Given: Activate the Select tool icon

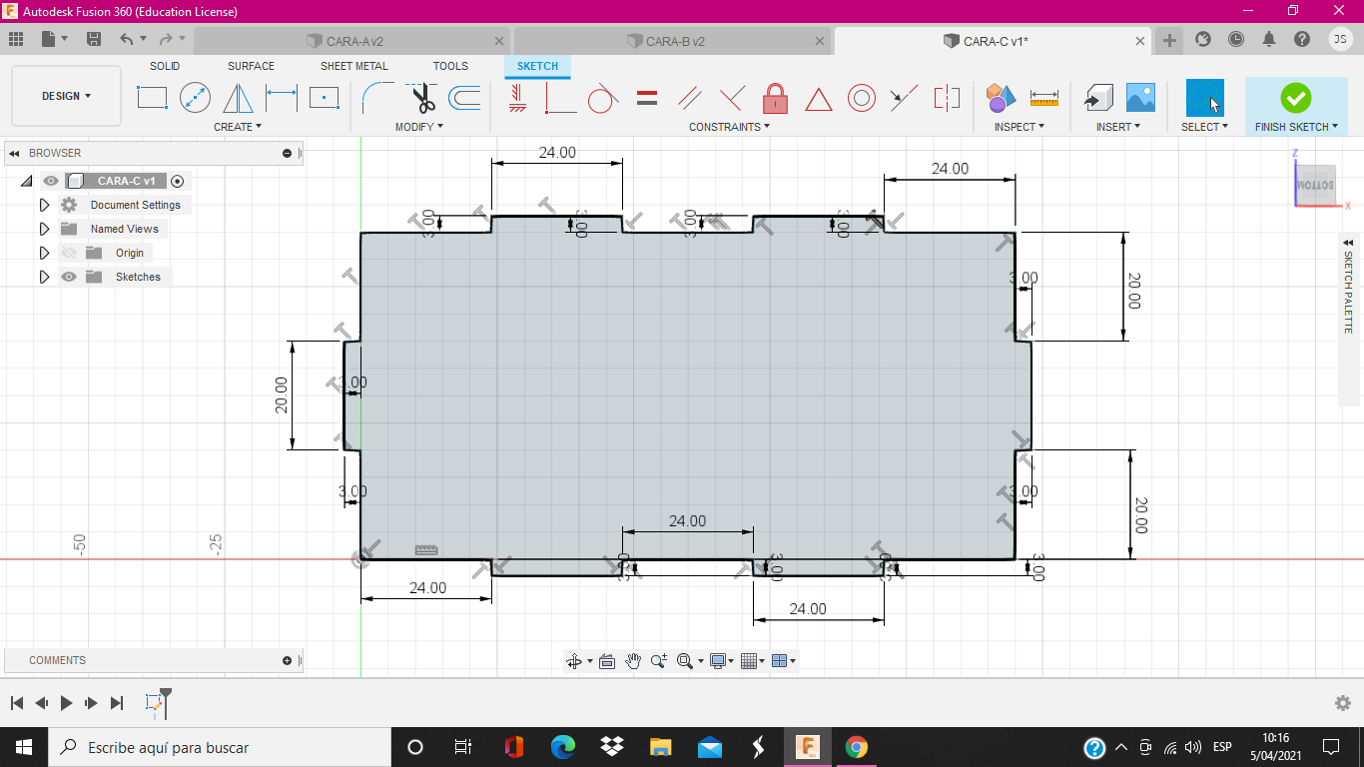Looking at the screenshot, I should (x=1204, y=98).
